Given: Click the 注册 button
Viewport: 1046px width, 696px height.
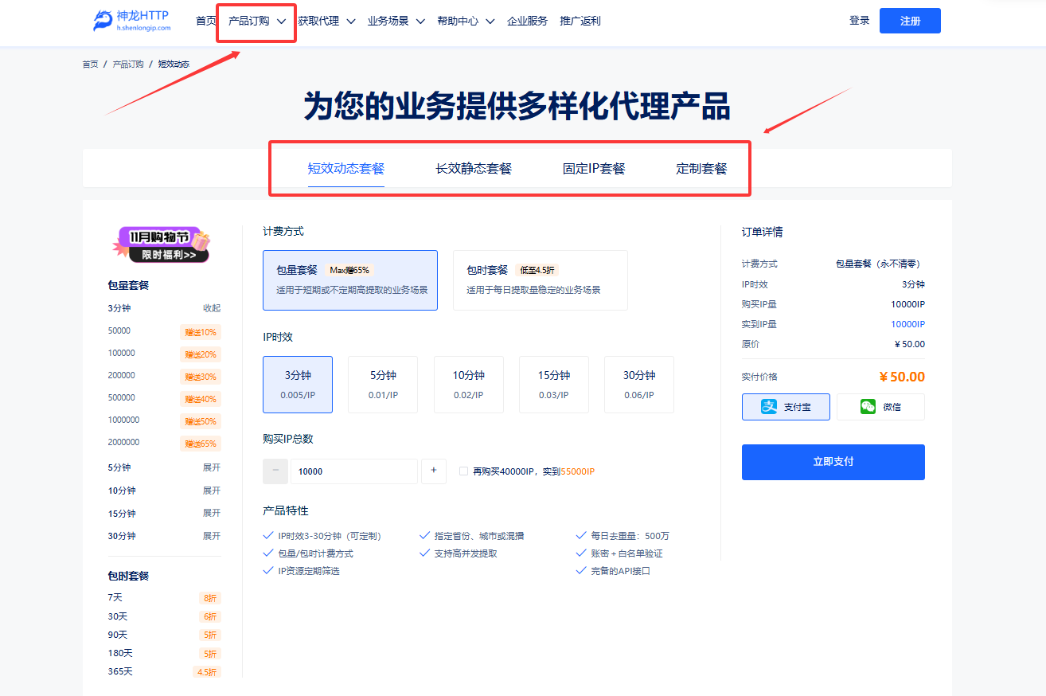Looking at the screenshot, I should [x=909, y=21].
